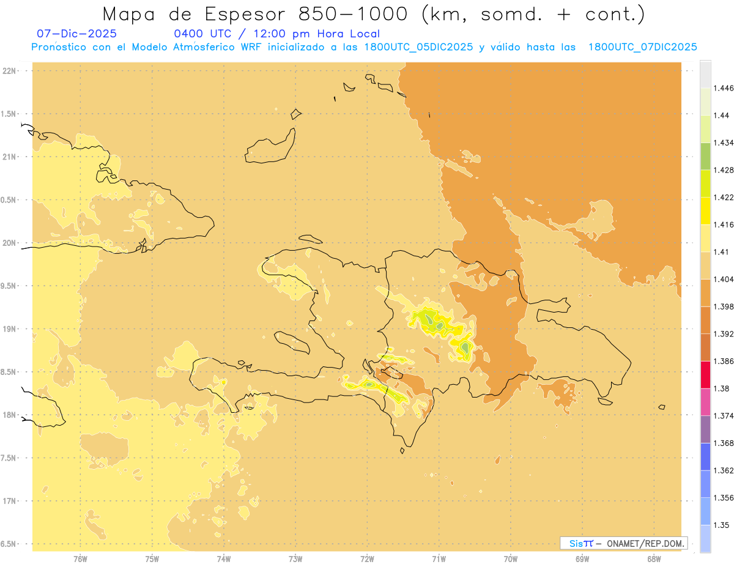
Task: Click the 'SisTT - ONAMET/REP.DOM.' credit label
Action: pyautogui.click(x=623, y=543)
